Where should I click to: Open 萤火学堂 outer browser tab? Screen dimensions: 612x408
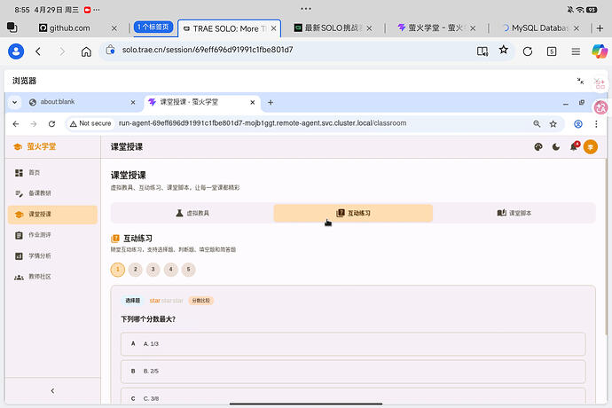431,28
